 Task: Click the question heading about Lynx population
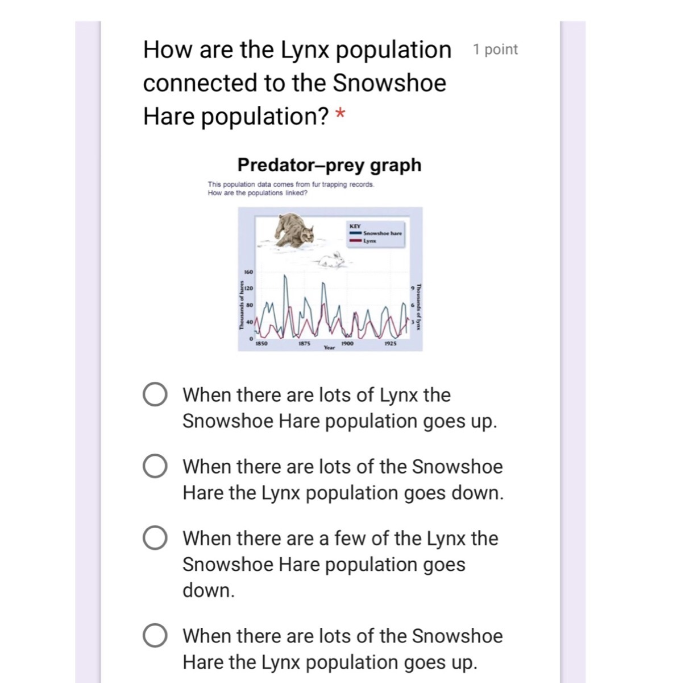tap(297, 83)
